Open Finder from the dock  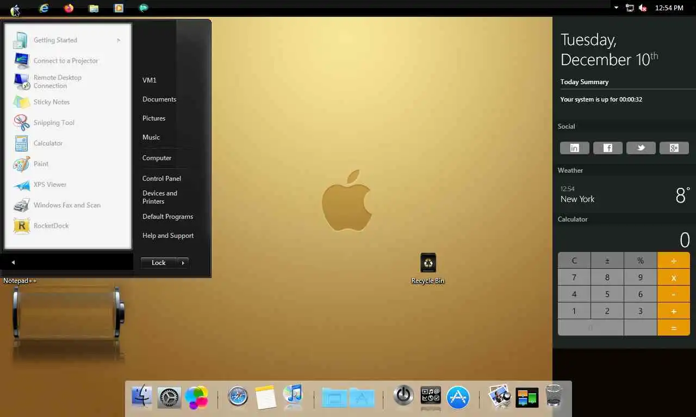pos(142,397)
